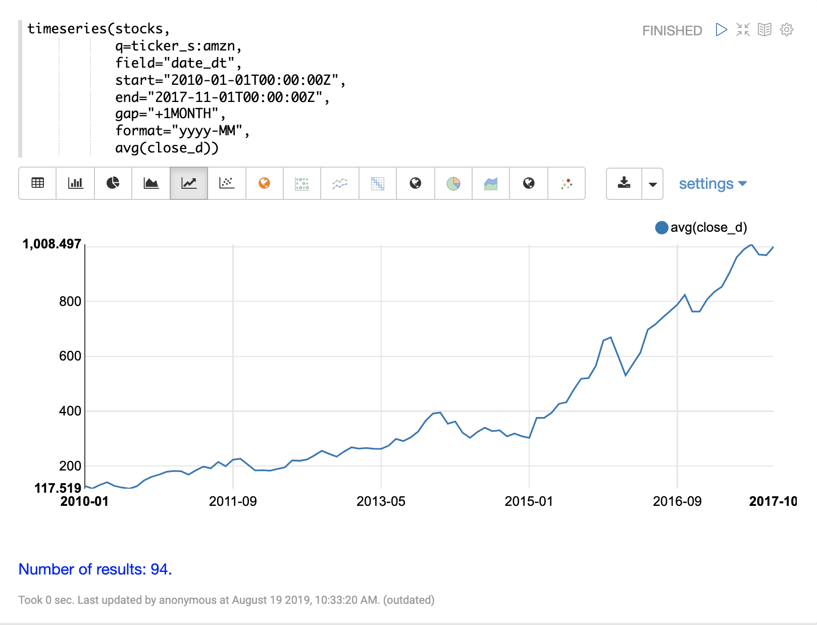Download the result data file
Viewport: 817px width, 625px height.
pos(624,183)
